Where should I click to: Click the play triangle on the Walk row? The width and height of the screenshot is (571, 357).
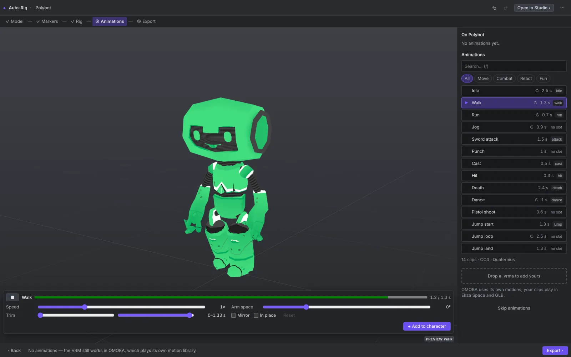(x=466, y=103)
